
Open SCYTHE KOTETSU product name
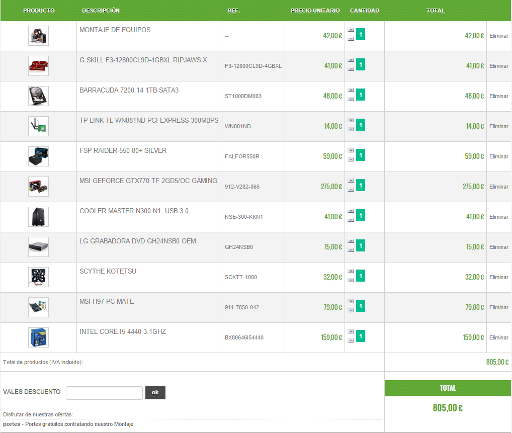point(108,272)
